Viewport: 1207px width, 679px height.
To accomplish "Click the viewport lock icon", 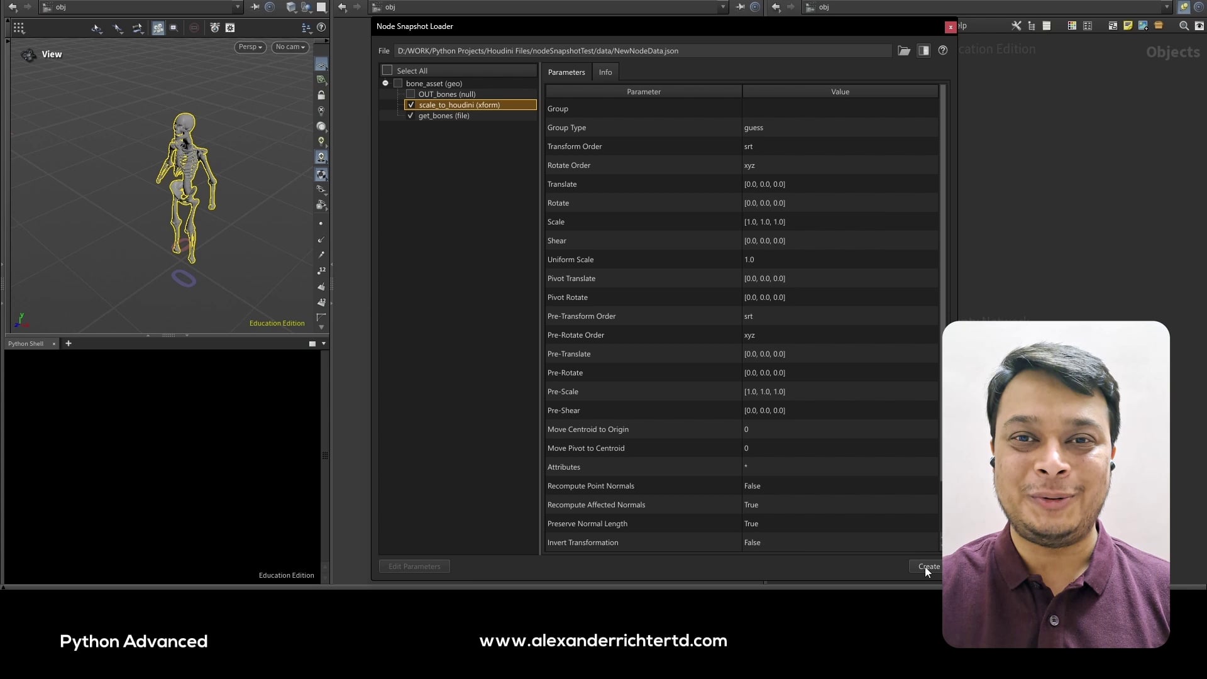I will point(321,96).
